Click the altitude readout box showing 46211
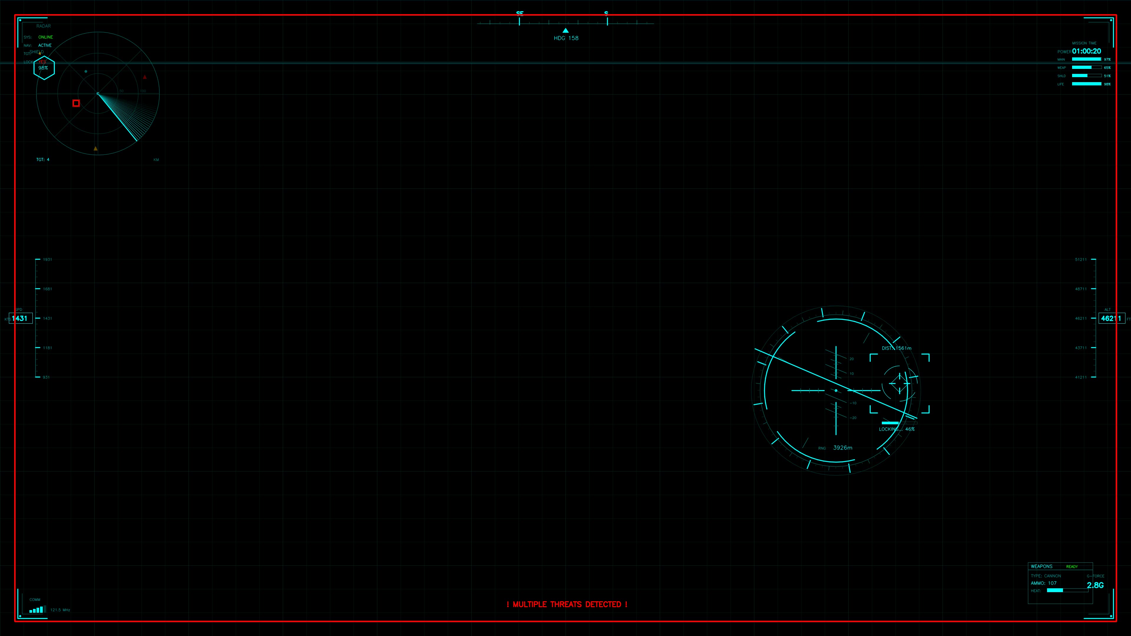Viewport: 1131px width, 636px height. 1111,318
